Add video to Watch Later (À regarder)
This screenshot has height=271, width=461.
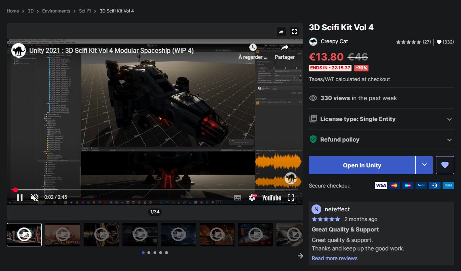pos(253,52)
